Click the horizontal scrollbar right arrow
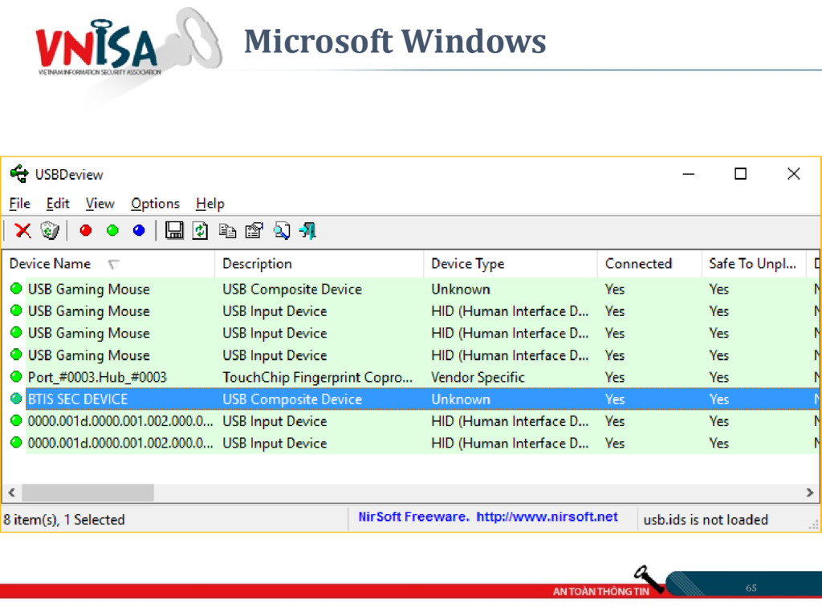Image resolution: width=822 pixels, height=616 pixels. pyautogui.click(x=809, y=492)
